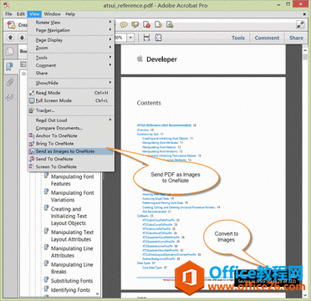Screen dimensions: 311x301
Task: Open the Signatures side panel icon
Action: (10, 97)
